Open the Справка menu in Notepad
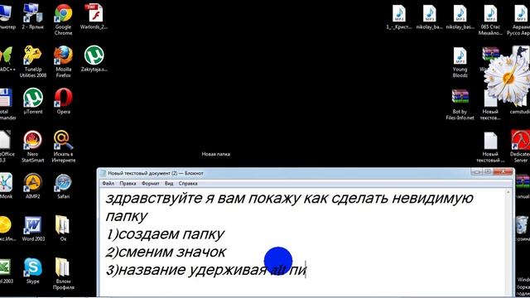This screenshot has height=298, width=530. 188,184
